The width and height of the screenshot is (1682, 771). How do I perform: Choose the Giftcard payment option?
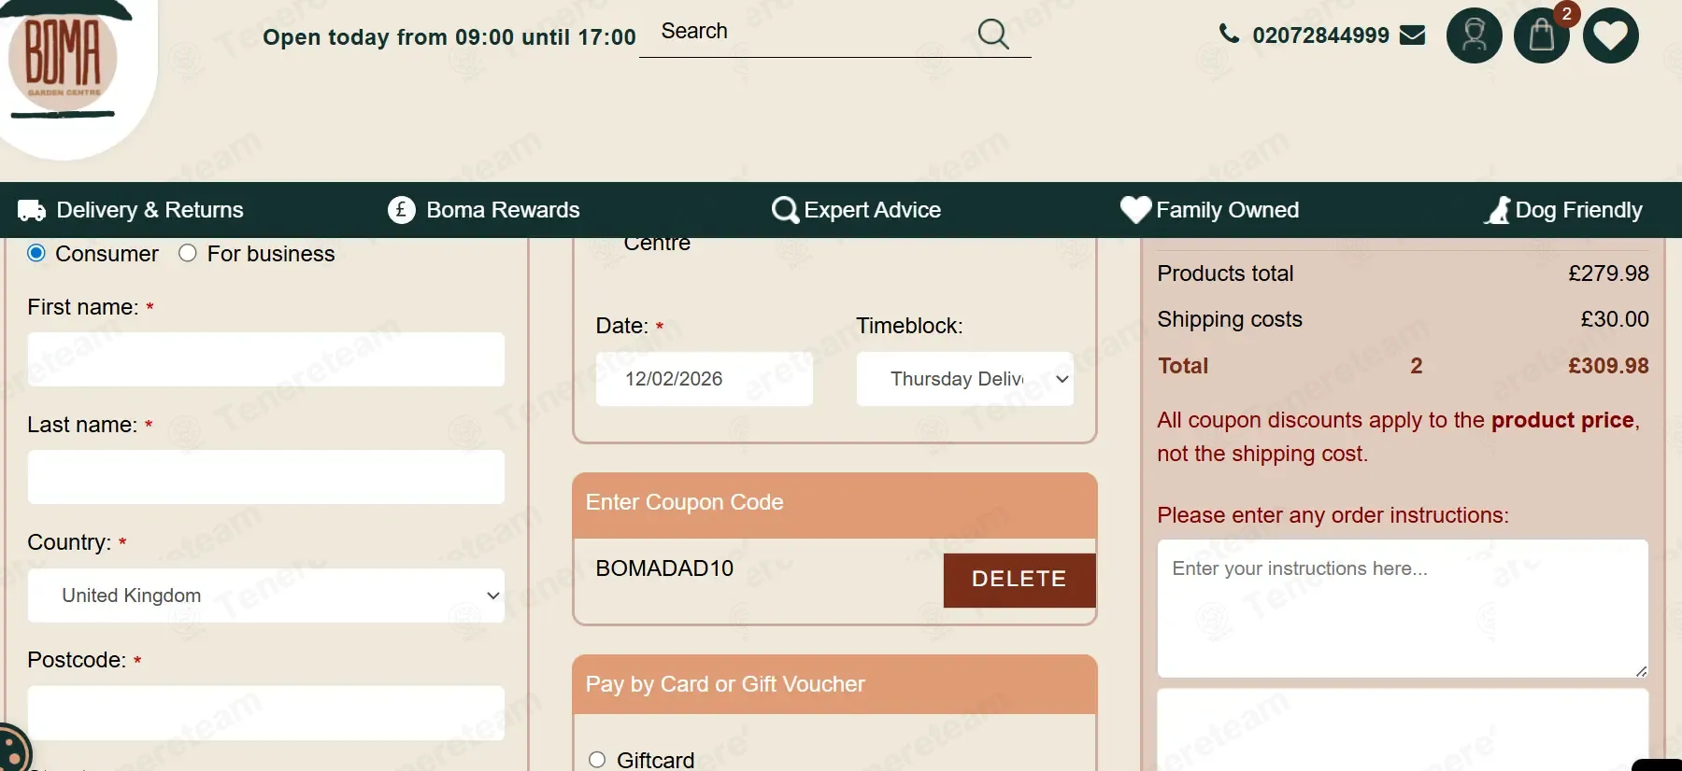coord(597,760)
